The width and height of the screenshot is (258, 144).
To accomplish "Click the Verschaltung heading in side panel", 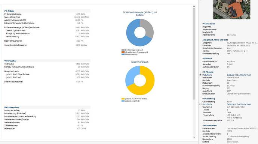I will coord(209,99).
